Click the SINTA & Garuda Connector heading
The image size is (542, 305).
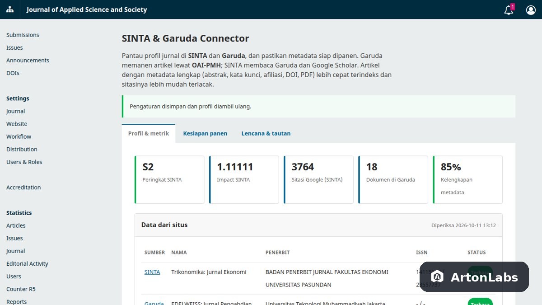185,38
